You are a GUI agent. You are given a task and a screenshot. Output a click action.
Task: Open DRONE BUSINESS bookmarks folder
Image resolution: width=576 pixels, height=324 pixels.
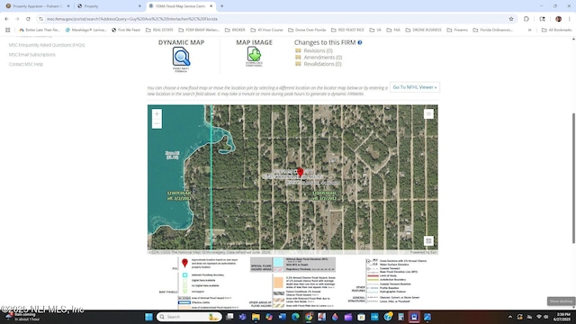coord(423,30)
